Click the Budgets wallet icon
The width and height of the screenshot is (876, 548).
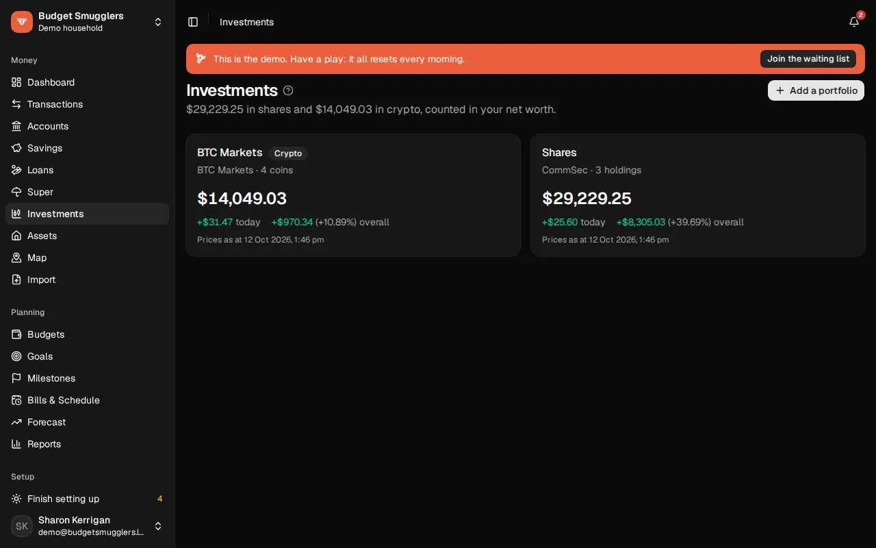point(16,334)
